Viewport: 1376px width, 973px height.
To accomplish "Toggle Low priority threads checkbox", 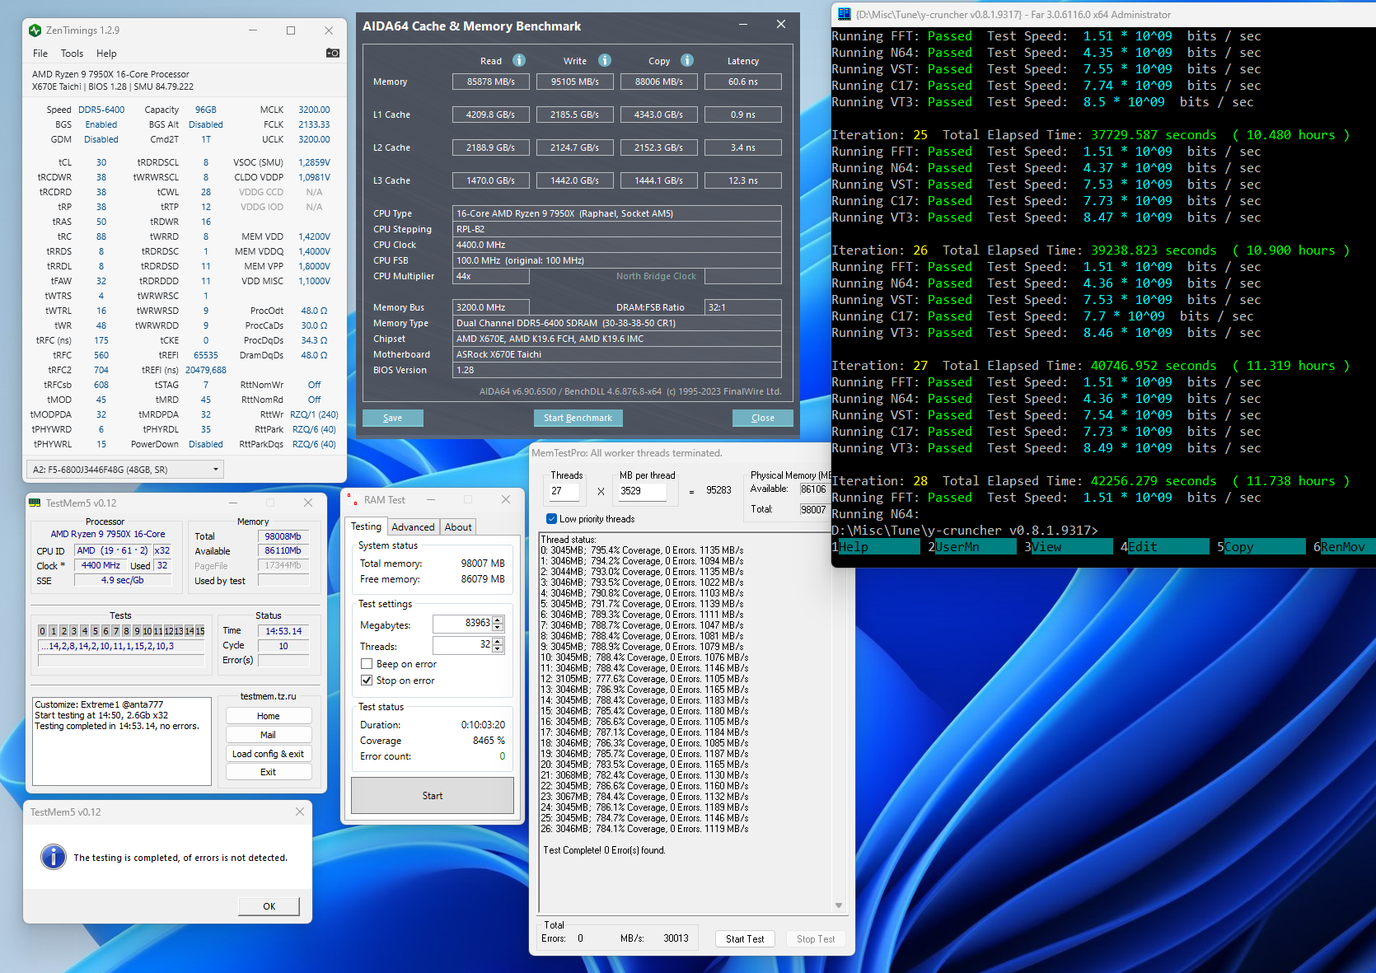I will 551,519.
